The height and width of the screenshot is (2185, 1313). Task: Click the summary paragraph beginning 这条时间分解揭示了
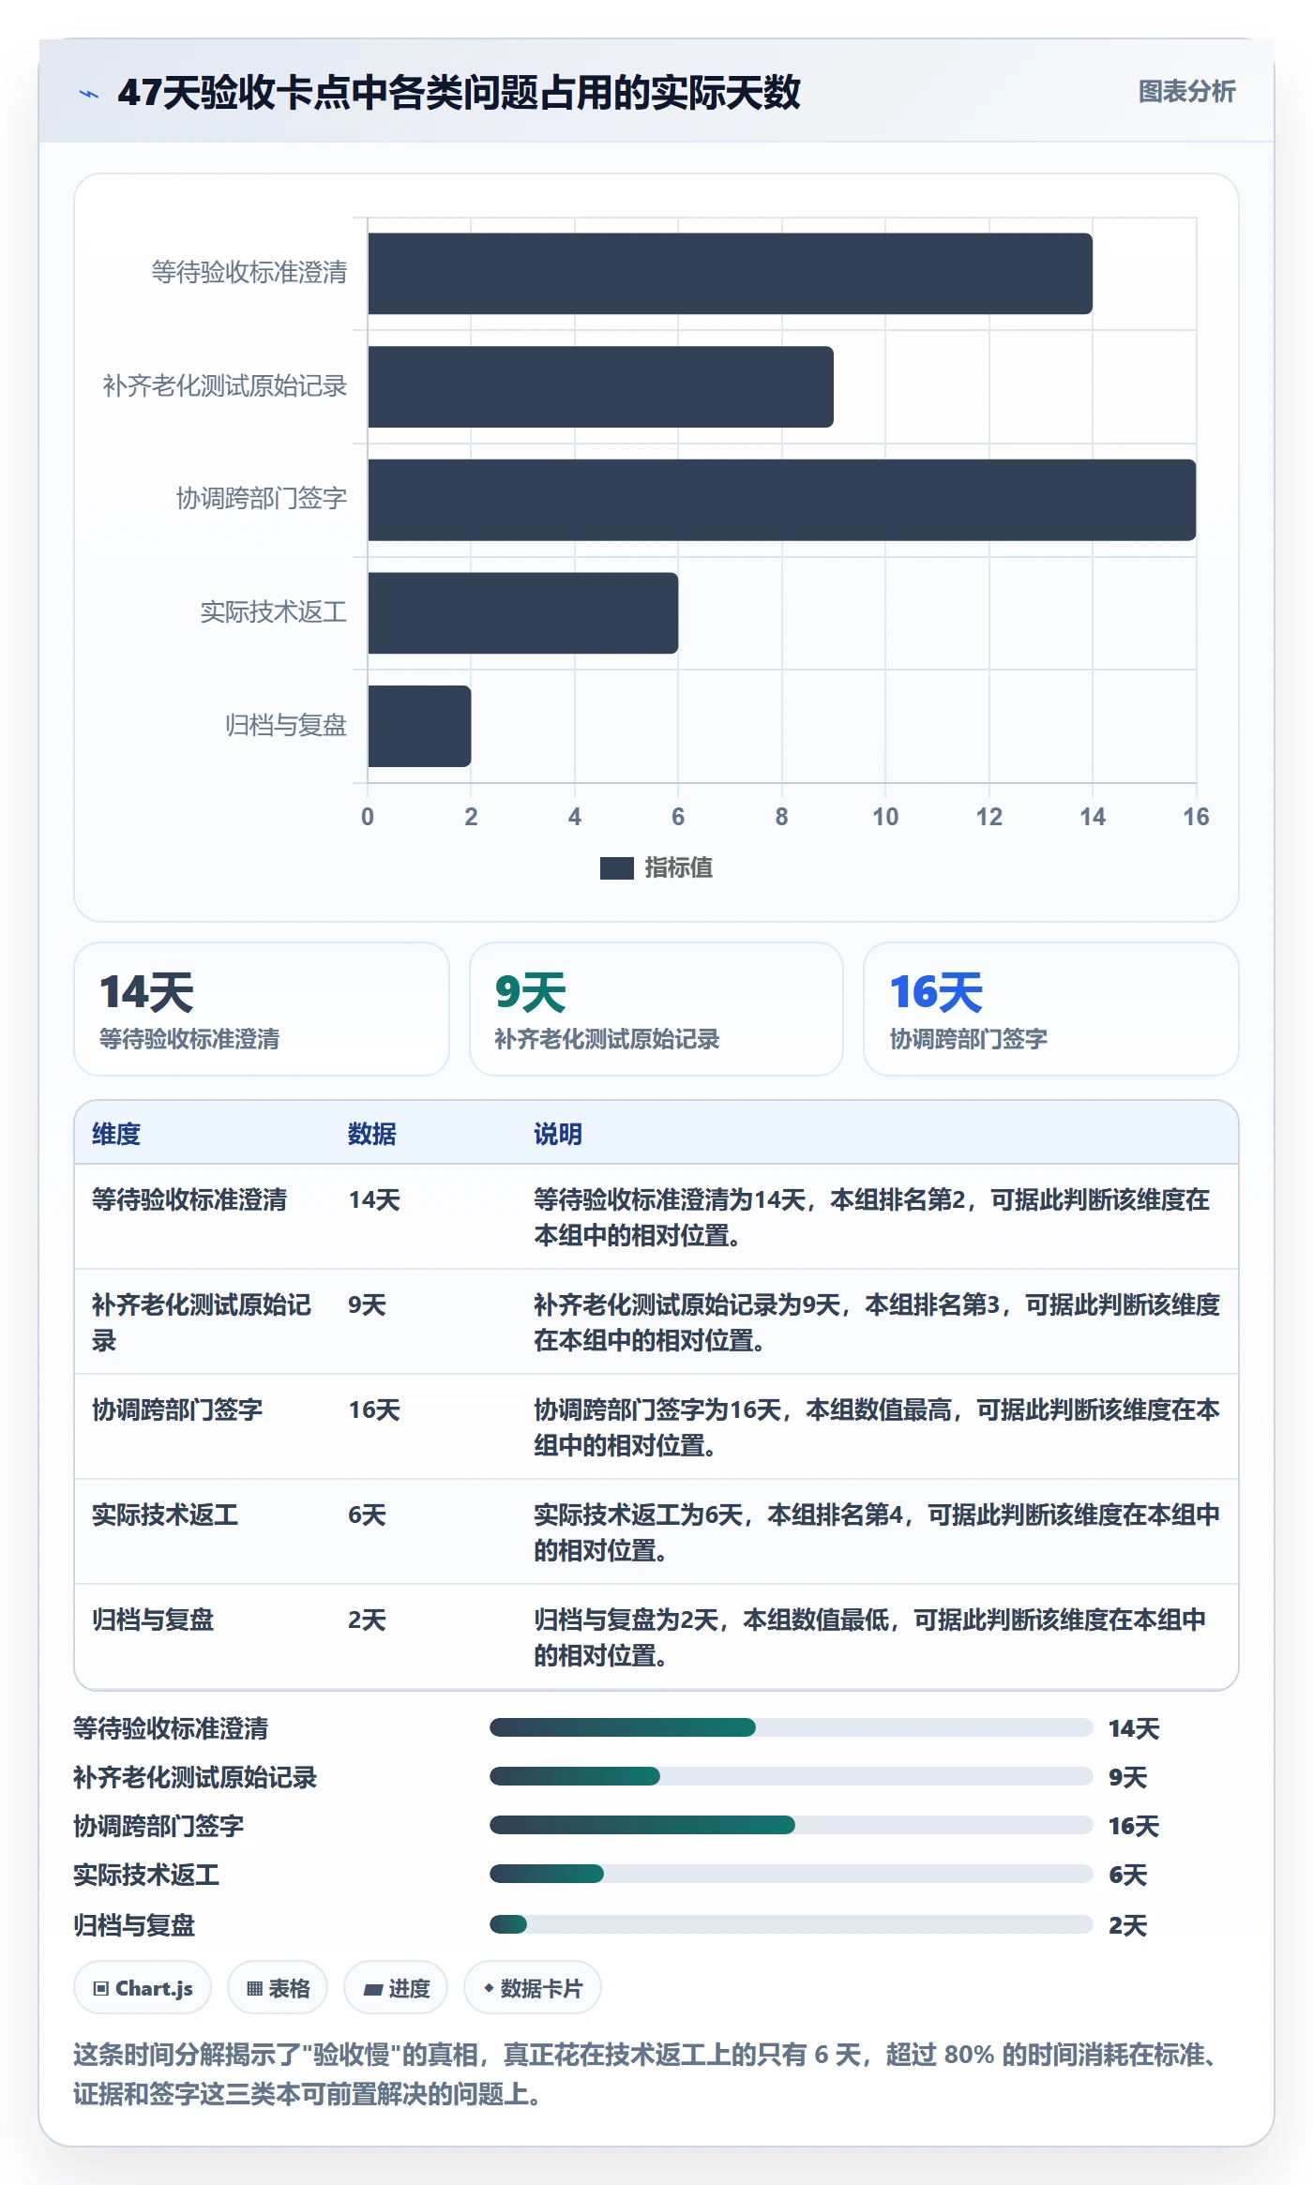[649, 2074]
